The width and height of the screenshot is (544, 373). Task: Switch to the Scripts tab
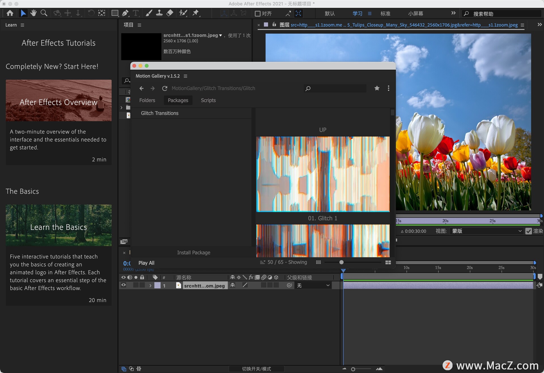pos(208,100)
